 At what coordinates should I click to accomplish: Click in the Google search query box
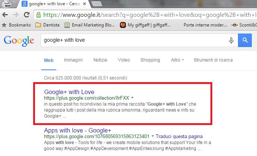tap(134, 40)
